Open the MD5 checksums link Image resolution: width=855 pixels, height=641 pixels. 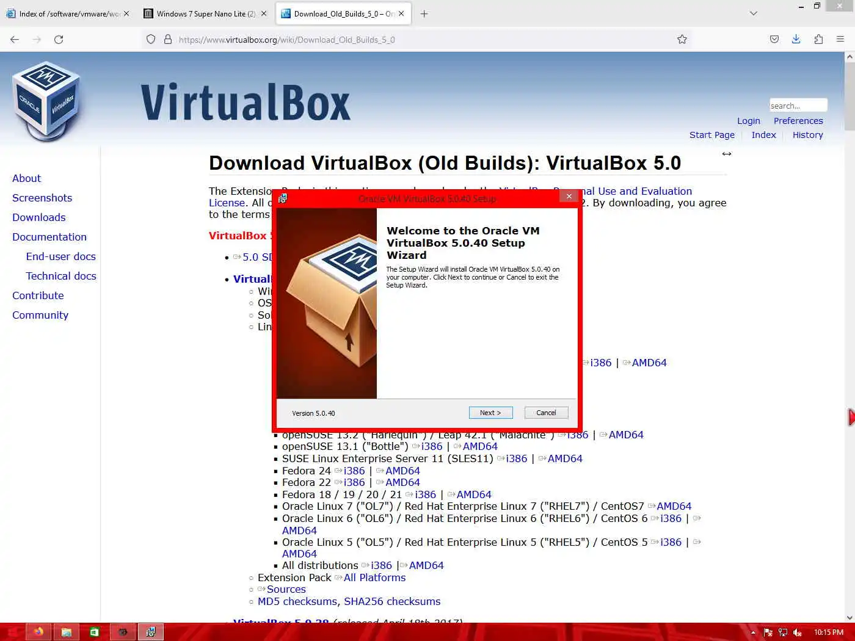click(297, 601)
